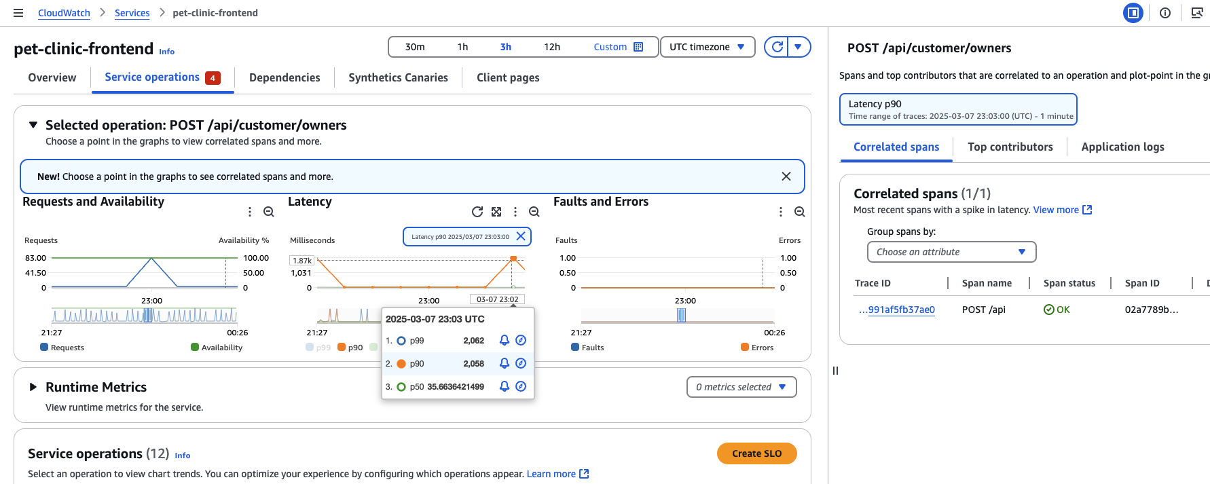This screenshot has width=1210, height=484.
Task: Open Info link beside pet-clinic-frontend title
Action: pyautogui.click(x=167, y=52)
